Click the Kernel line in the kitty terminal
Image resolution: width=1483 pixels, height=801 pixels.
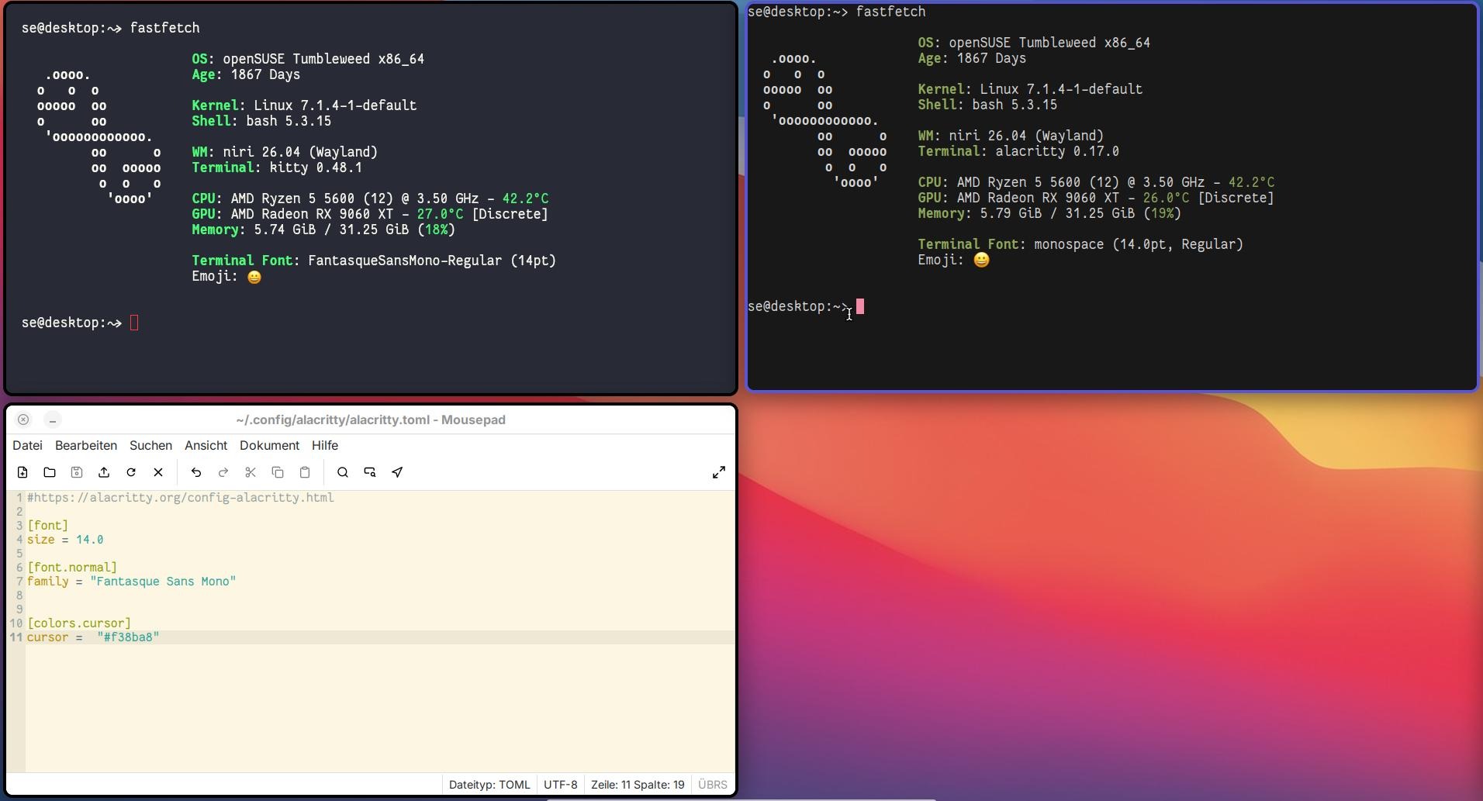pyautogui.click(x=304, y=105)
